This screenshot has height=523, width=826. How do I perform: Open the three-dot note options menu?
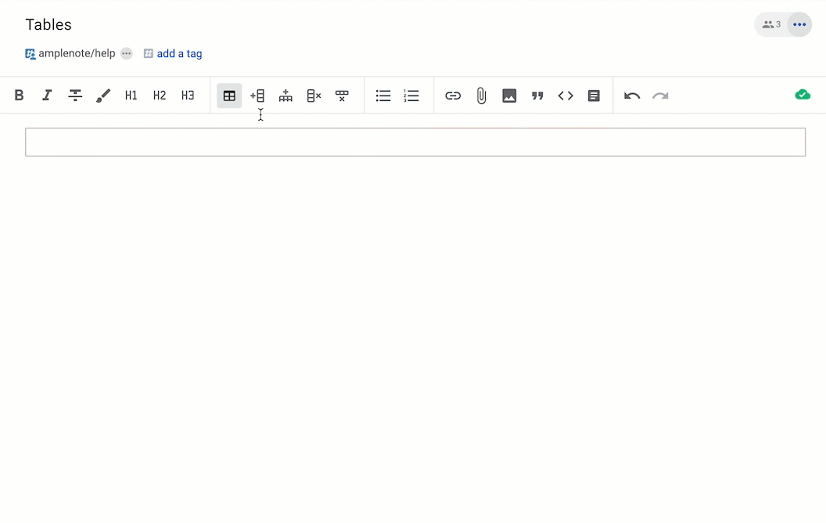tap(799, 25)
